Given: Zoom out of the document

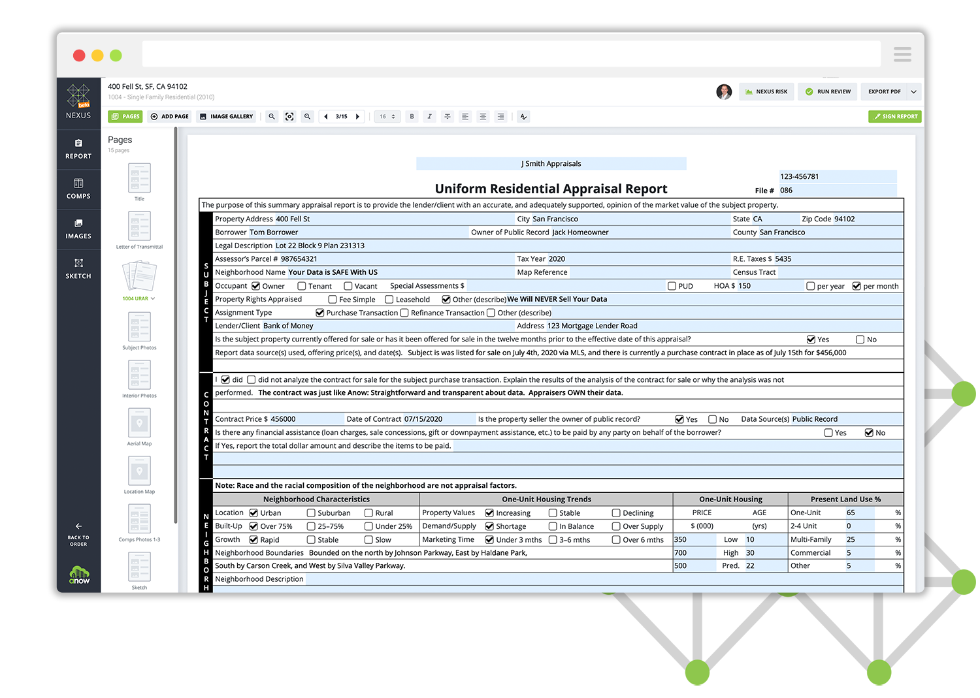Looking at the screenshot, I should point(272,116).
